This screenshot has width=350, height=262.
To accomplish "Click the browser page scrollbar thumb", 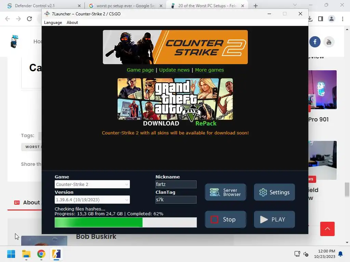I will (x=347, y=190).
